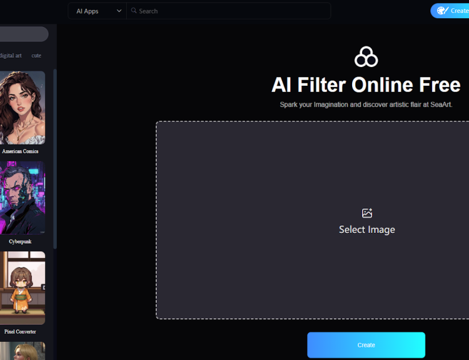Click the filter sidebar's vertical scrollbar
Image resolution: width=469 pixels, height=360 pixels.
[55, 157]
